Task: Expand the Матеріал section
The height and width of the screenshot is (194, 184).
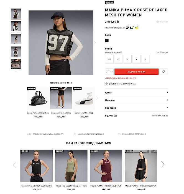Action: pos(136,100)
